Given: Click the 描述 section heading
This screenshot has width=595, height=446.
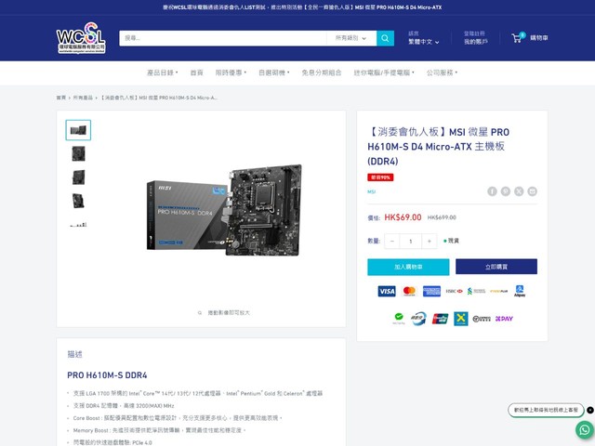Looking at the screenshot, I should pos(74,354).
